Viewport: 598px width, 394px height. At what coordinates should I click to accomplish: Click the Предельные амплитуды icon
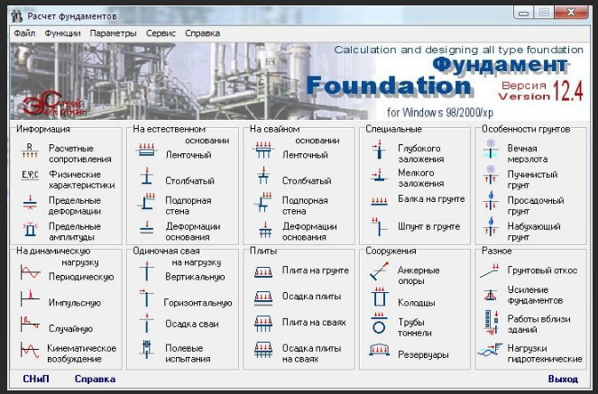30,229
